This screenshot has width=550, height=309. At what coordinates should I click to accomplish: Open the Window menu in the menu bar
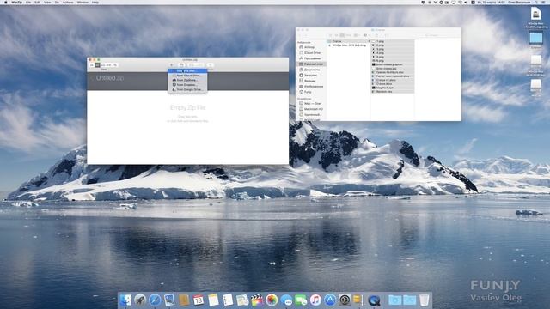point(82,2)
